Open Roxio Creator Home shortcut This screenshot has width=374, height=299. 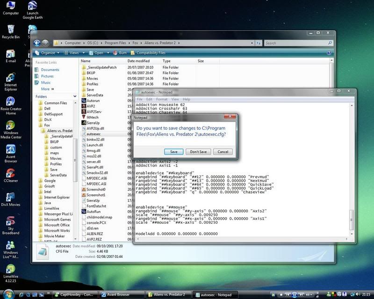(x=11, y=106)
